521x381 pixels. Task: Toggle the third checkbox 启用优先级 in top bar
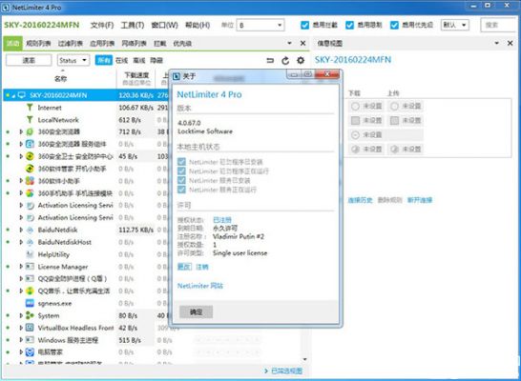pyautogui.click(x=394, y=25)
